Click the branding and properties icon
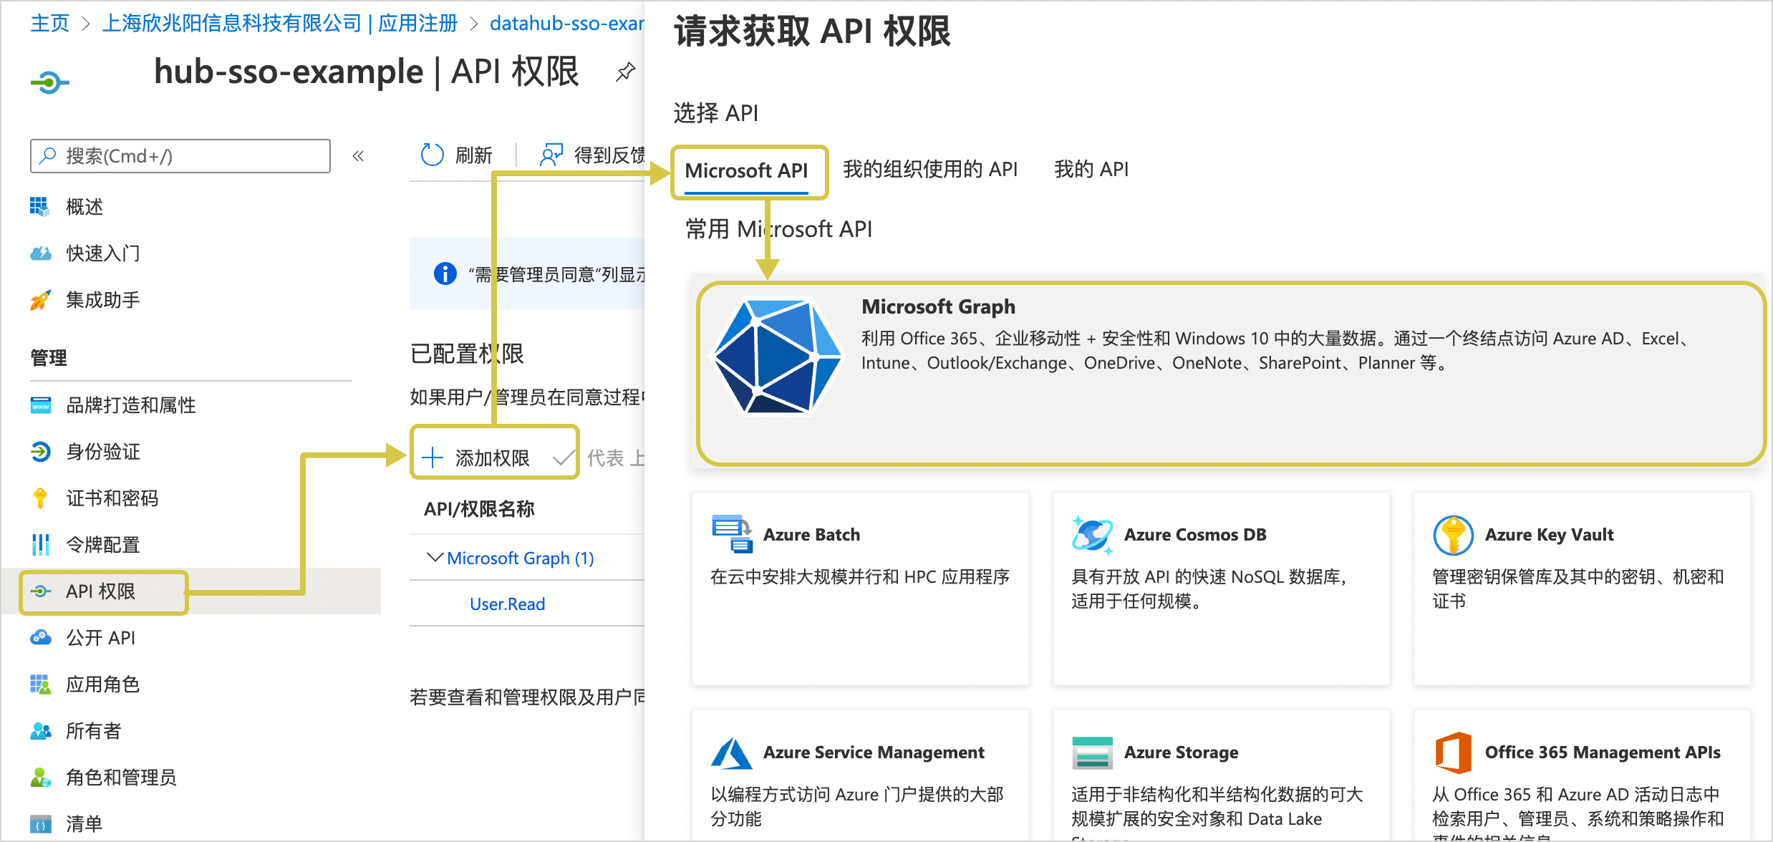This screenshot has width=1773, height=842. pos(40,405)
